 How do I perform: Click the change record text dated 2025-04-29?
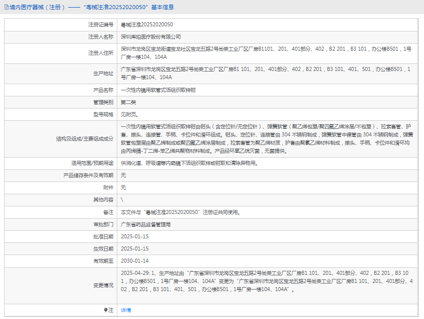[x=267, y=281]
